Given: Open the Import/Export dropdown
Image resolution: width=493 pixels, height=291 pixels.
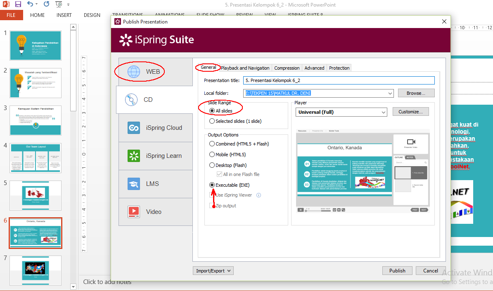Looking at the screenshot, I should coord(213,270).
